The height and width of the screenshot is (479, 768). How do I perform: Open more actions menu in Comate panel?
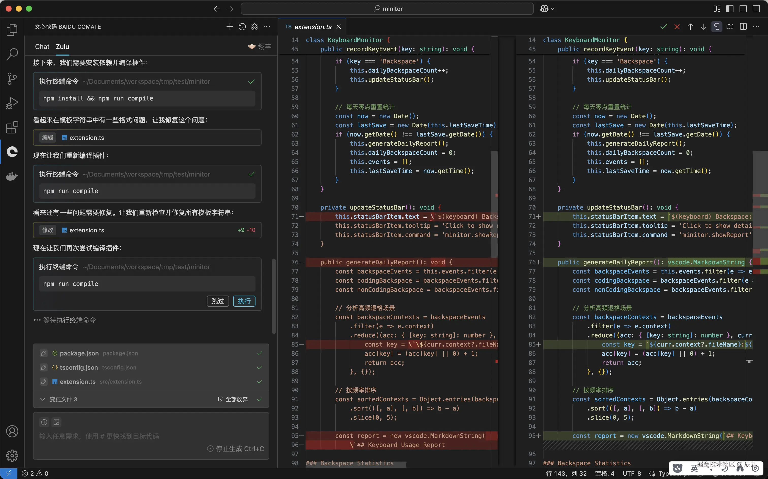point(267,27)
